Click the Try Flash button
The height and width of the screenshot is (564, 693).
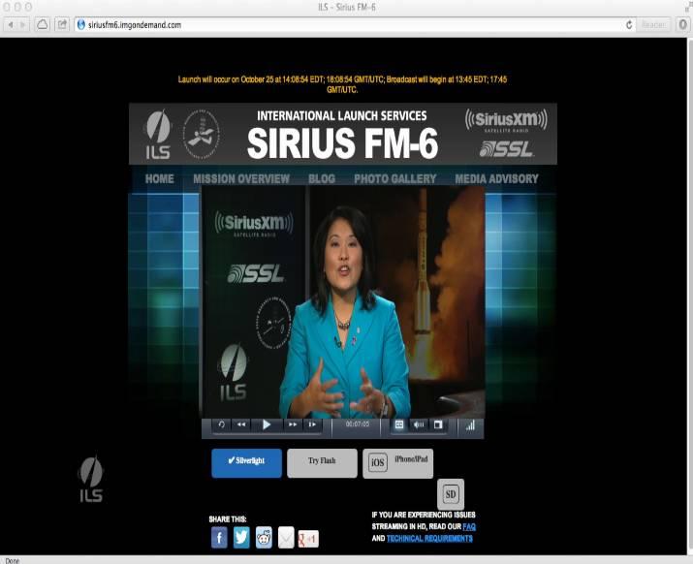pyautogui.click(x=322, y=463)
